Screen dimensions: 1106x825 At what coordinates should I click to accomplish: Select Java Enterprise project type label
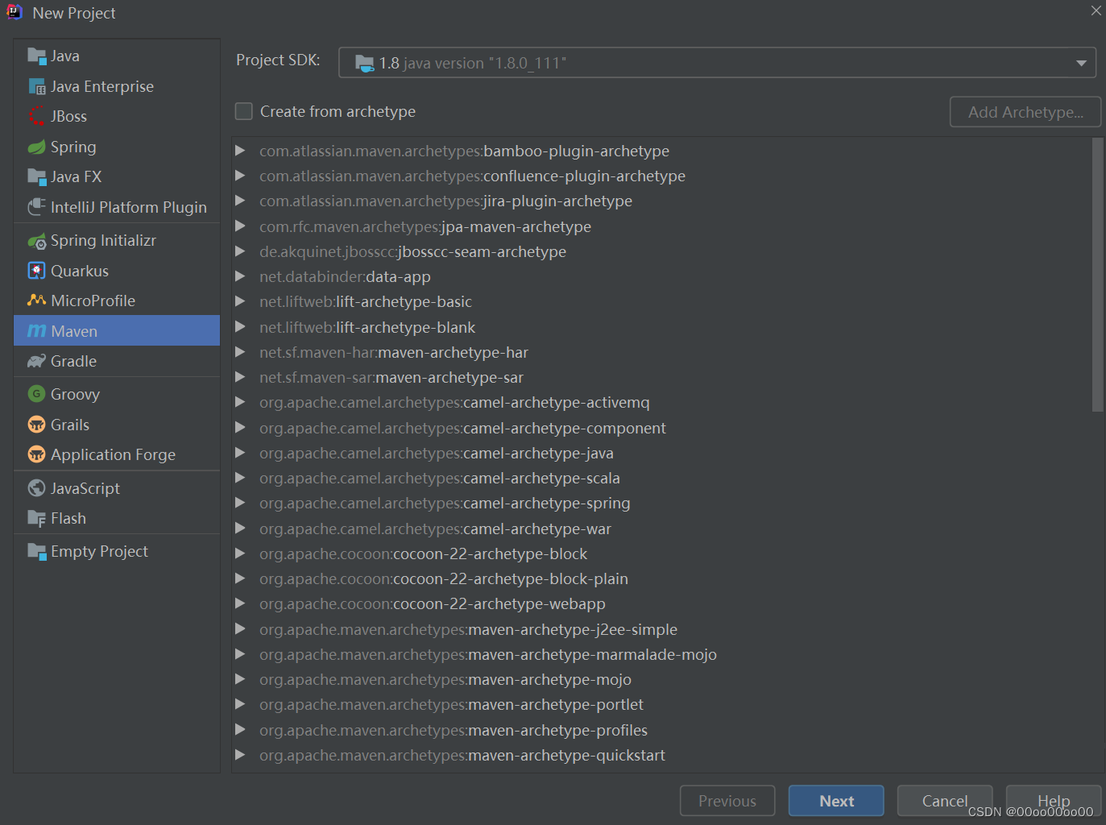(x=102, y=86)
